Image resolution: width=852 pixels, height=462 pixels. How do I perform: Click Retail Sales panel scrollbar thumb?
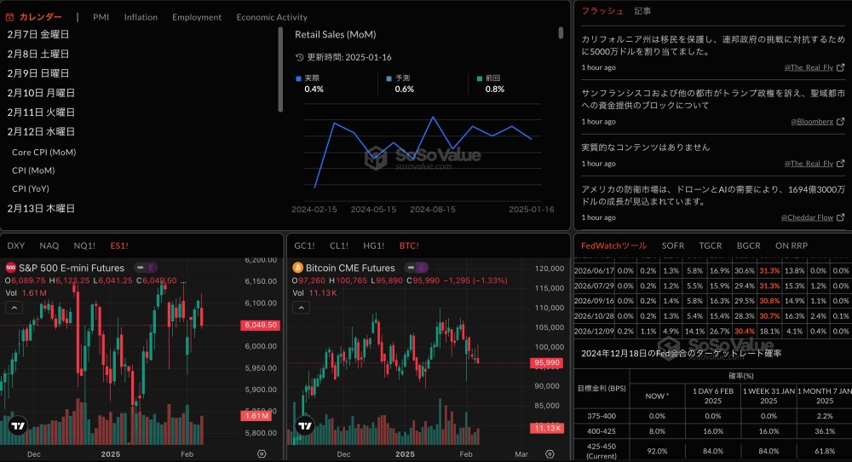(x=561, y=32)
